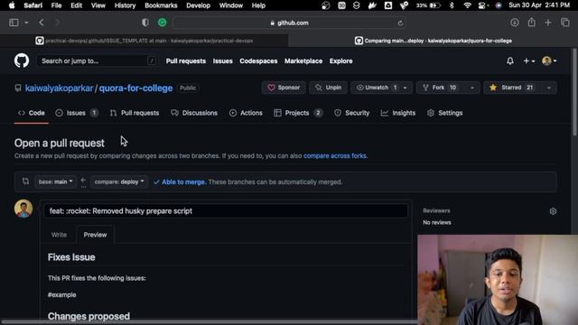Open the compare: deploy branch dropdown

coord(119,181)
